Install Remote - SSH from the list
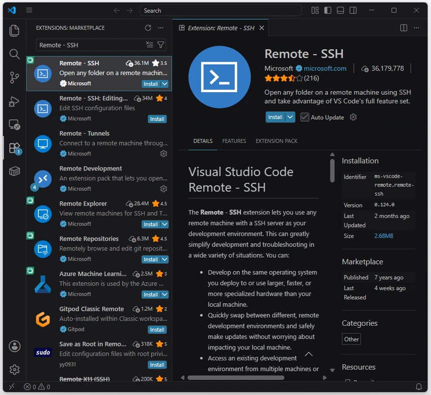431x395 pixels. pos(151,84)
